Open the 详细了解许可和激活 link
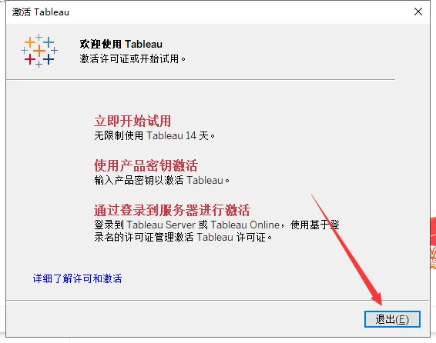Image resolution: width=436 pixels, height=343 pixels. pos(77,278)
